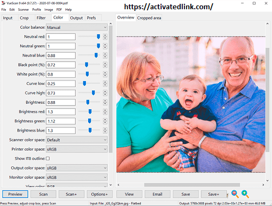
Task: Select the Overview tab
Action: pos(126,17)
